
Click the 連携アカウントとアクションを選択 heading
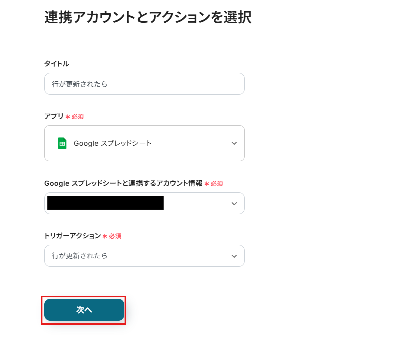(x=148, y=18)
